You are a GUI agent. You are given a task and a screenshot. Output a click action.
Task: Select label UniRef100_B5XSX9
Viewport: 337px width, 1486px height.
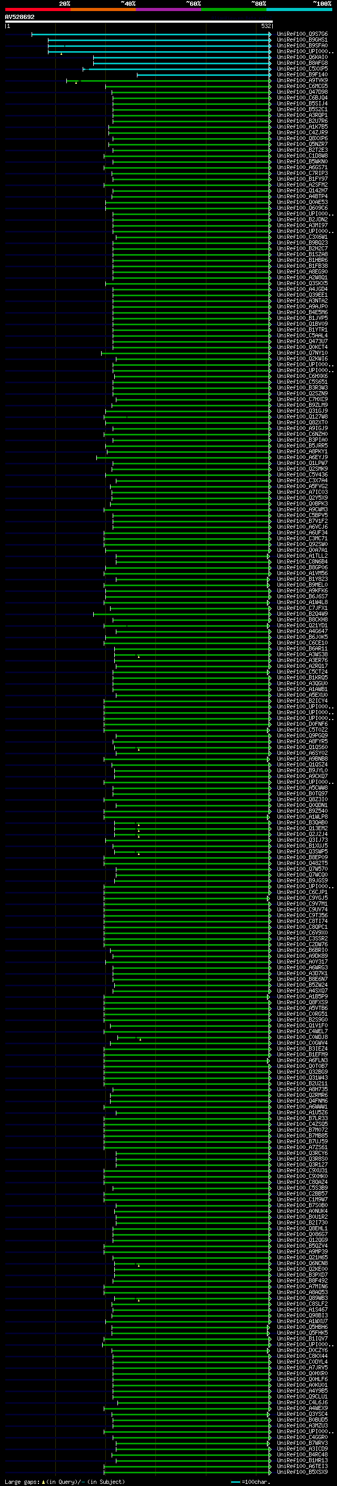302,1472
